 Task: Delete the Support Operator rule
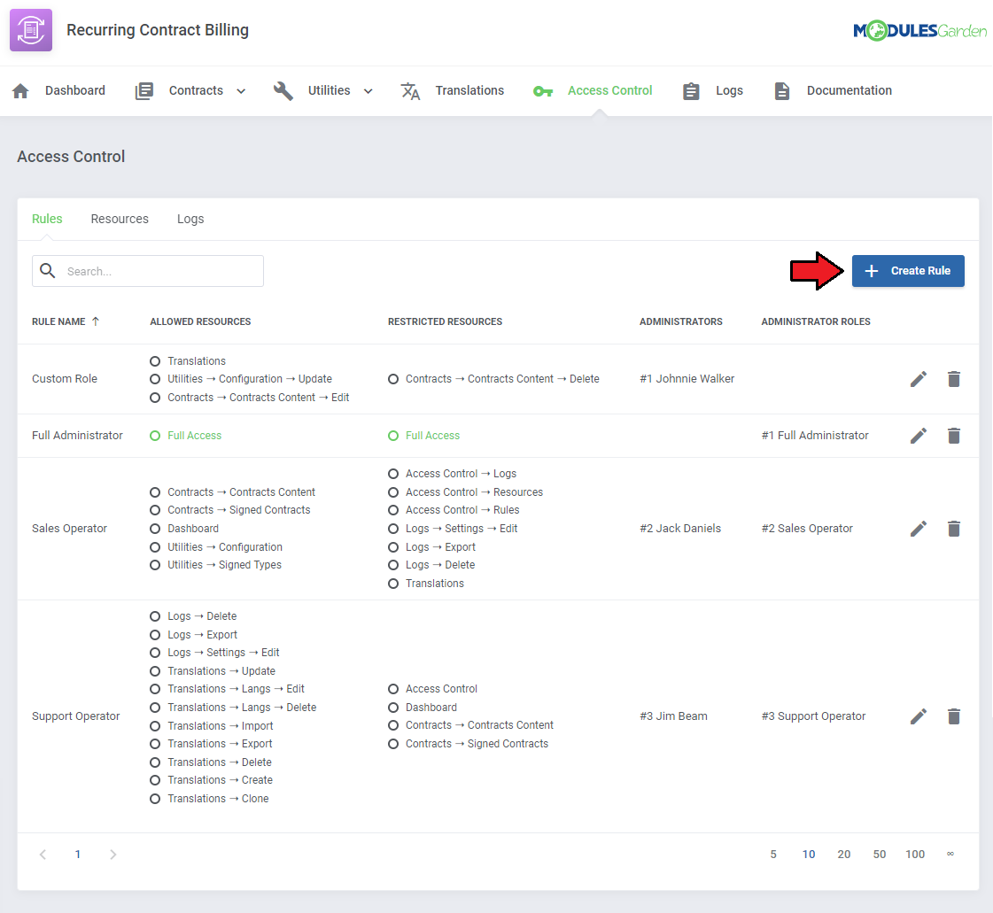tap(954, 716)
